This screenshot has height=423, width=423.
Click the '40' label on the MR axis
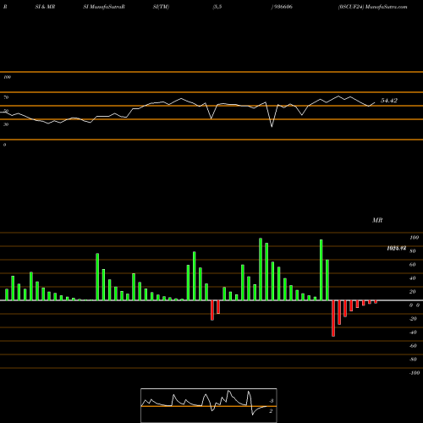(x=412, y=278)
